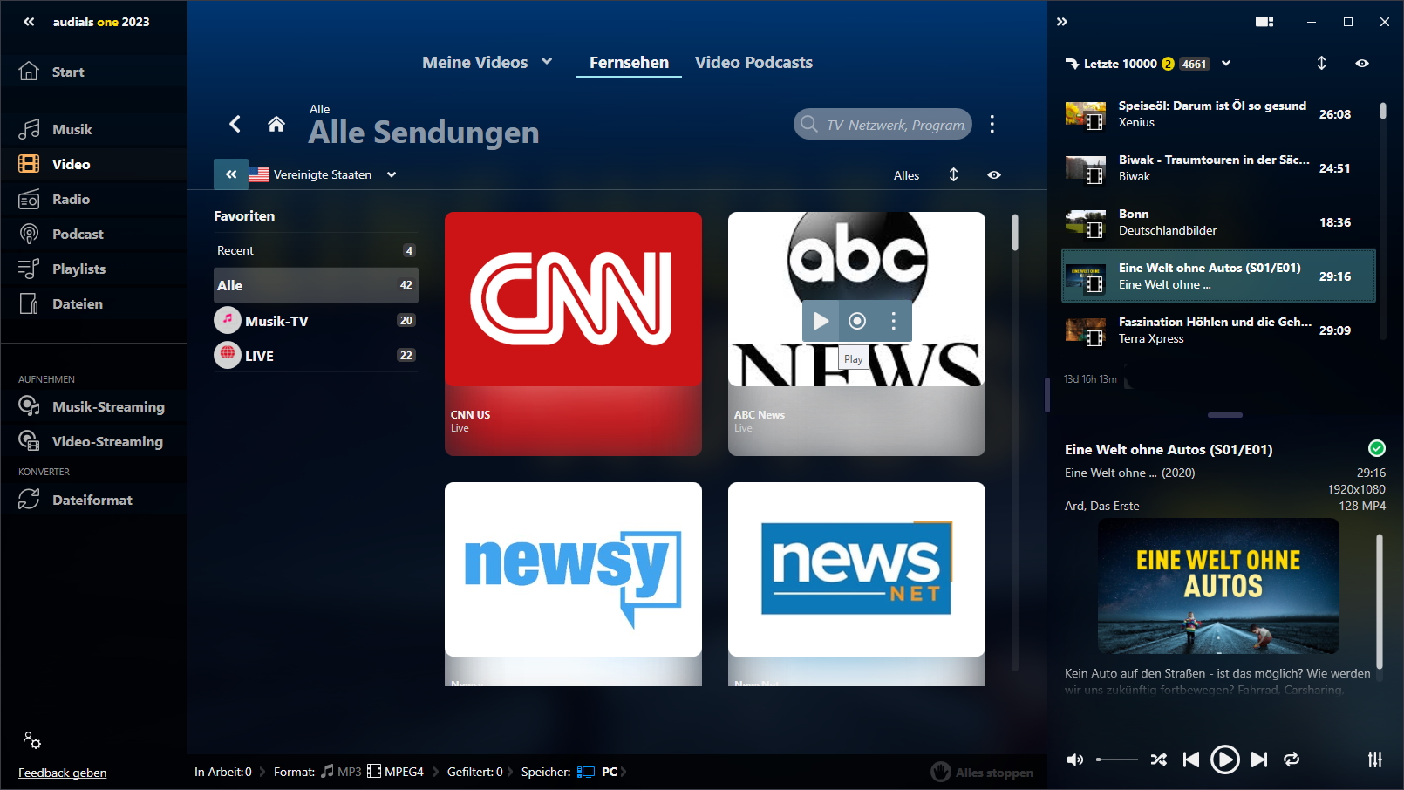The height and width of the screenshot is (790, 1404).
Task: Open the CNN US channel tile
Action: click(x=573, y=333)
